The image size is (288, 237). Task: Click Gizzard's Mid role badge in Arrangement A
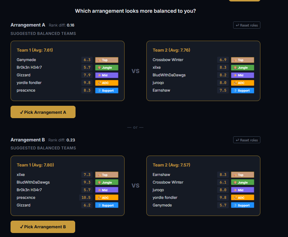tap(107, 75)
